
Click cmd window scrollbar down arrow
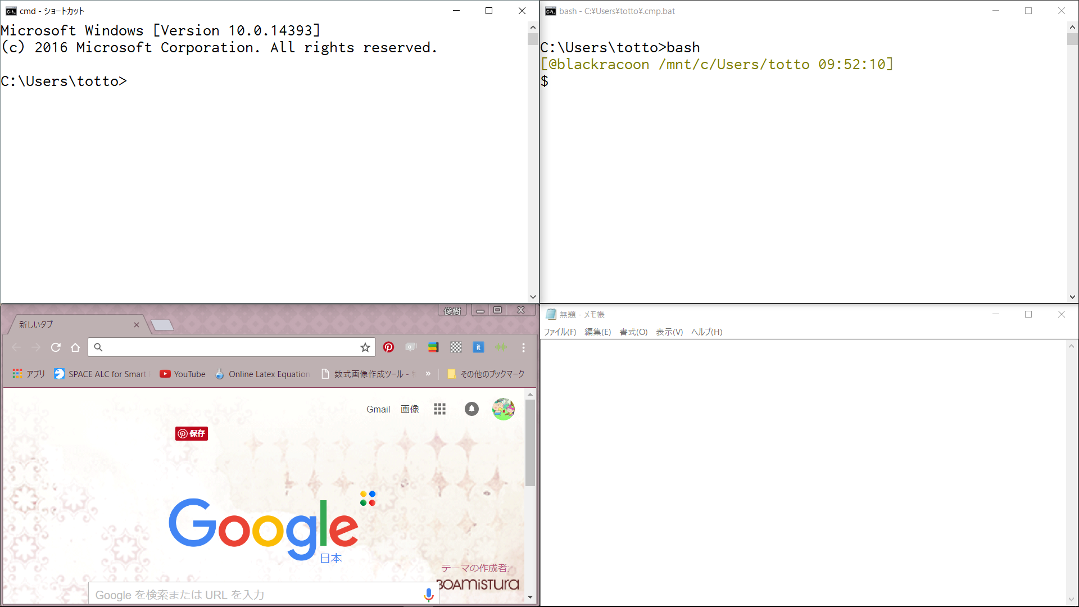533,297
